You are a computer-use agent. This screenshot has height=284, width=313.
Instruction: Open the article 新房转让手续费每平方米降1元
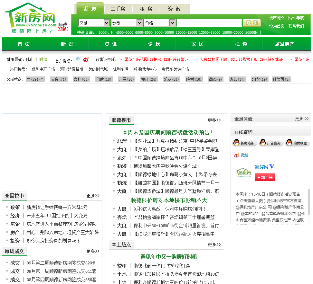click(x=57, y=207)
